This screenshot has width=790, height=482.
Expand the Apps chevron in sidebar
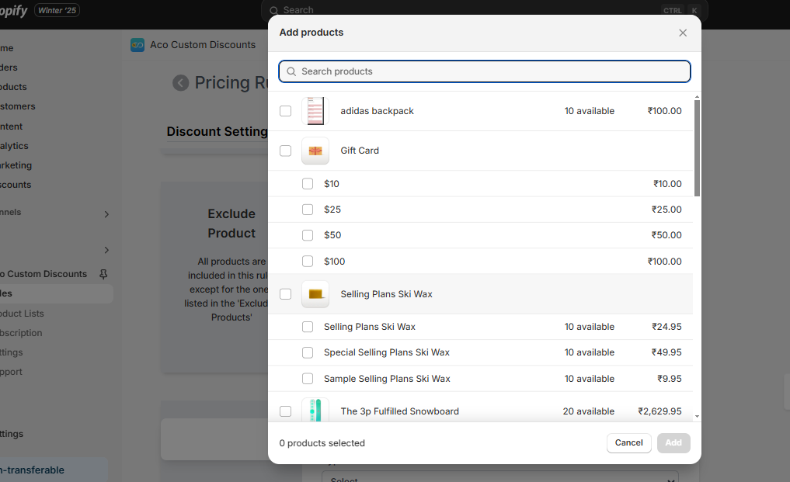tap(106, 250)
